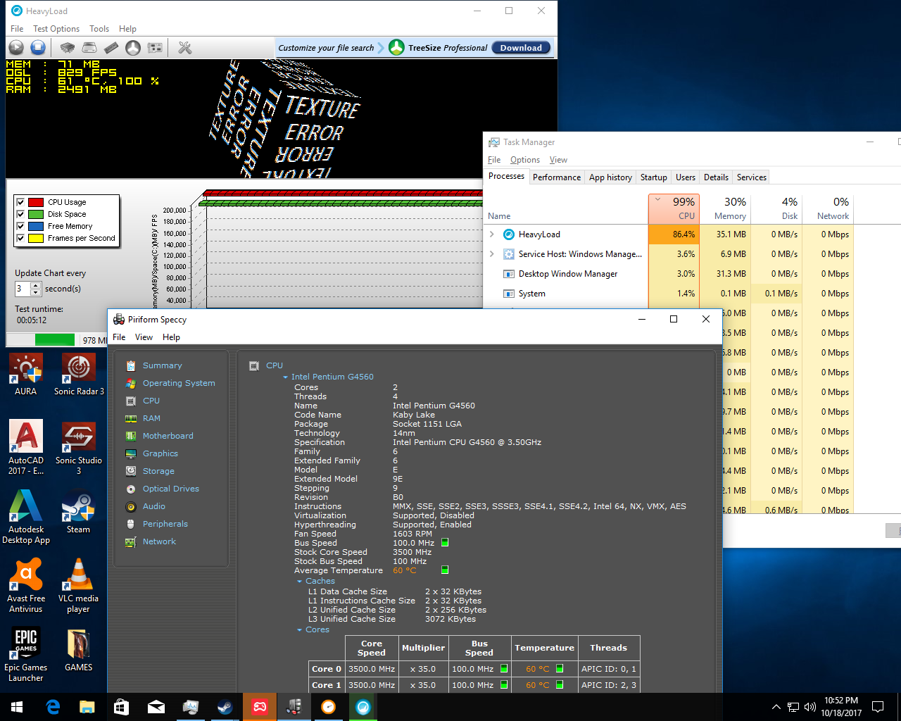The width and height of the screenshot is (901, 721).
Task: Collapse the Caches section in Speccy
Action: [300, 582]
